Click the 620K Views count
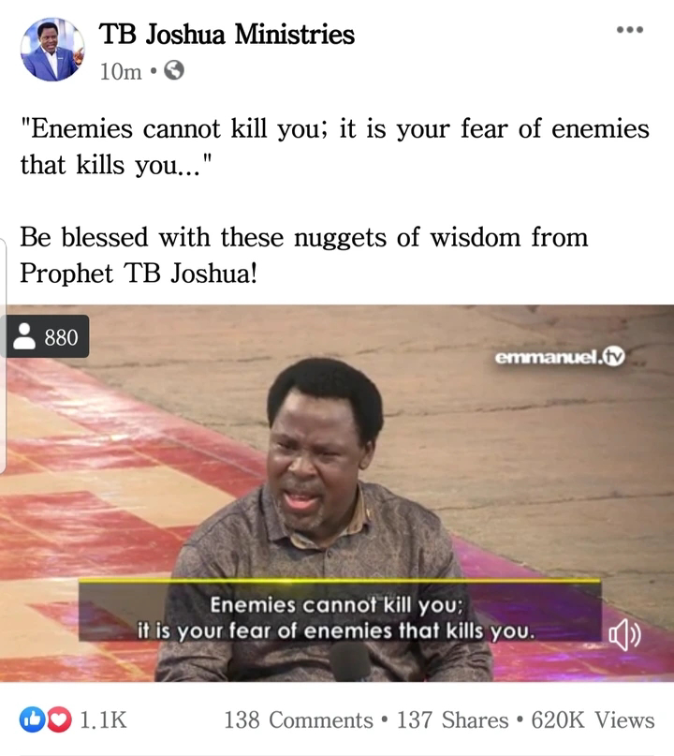 [x=593, y=719]
